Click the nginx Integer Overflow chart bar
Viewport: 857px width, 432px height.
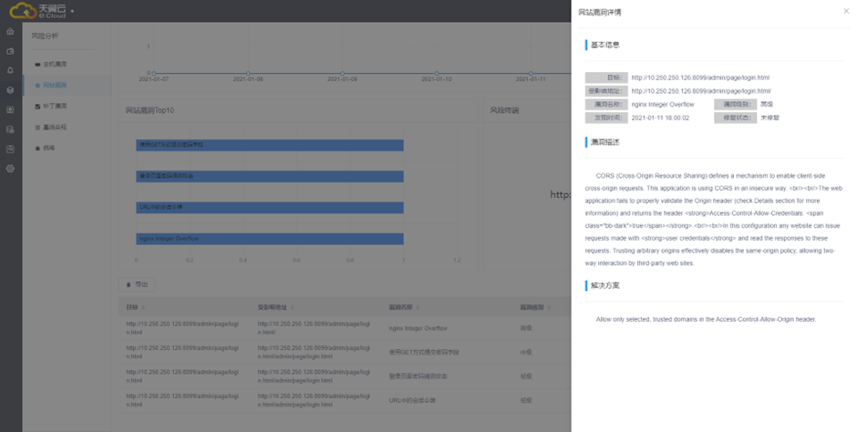(x=270, y=239)
